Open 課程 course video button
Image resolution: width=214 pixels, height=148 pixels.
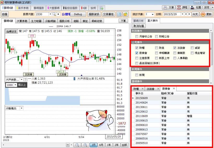(x=182, y=8)
